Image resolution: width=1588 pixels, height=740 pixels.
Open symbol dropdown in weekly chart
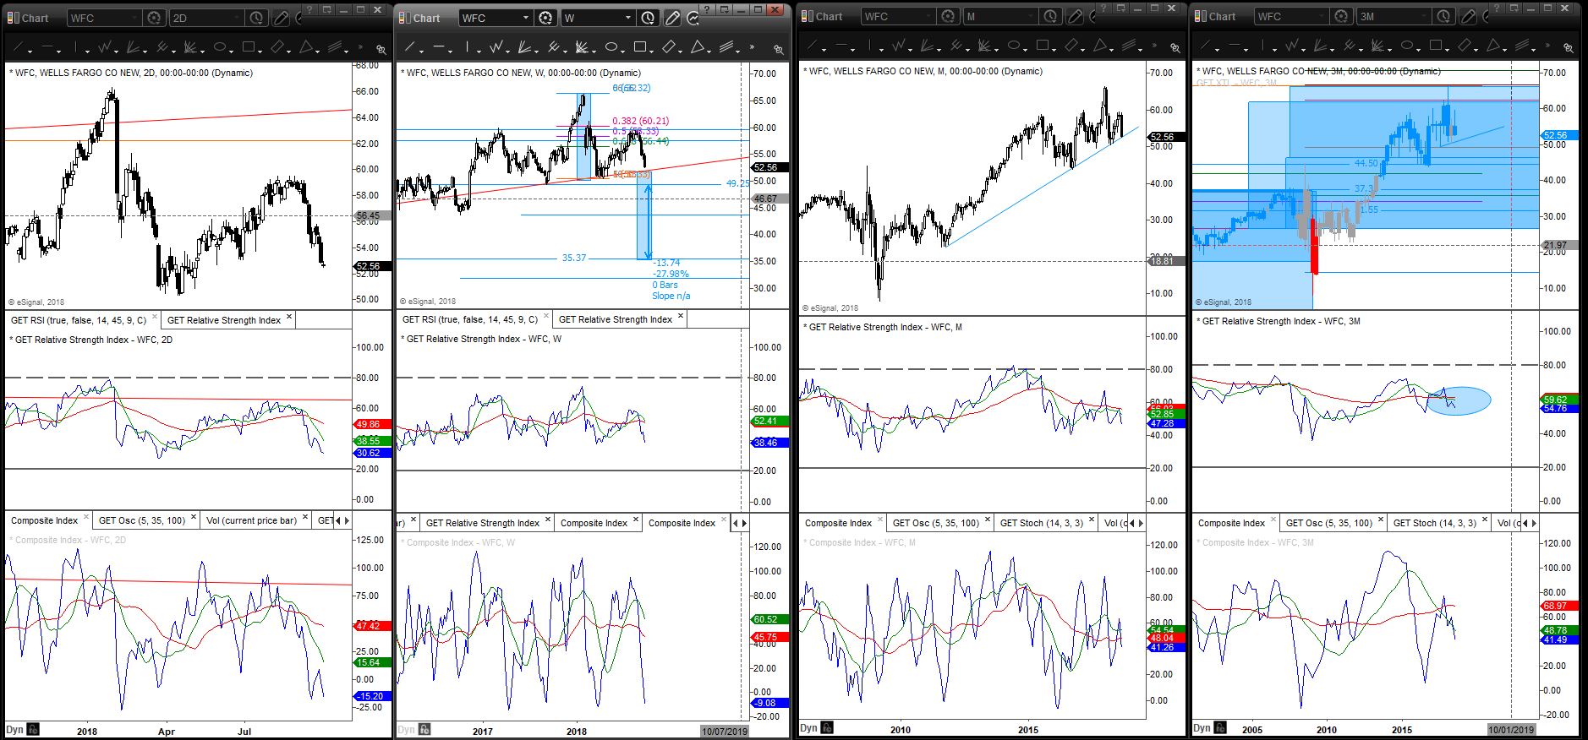526,18
